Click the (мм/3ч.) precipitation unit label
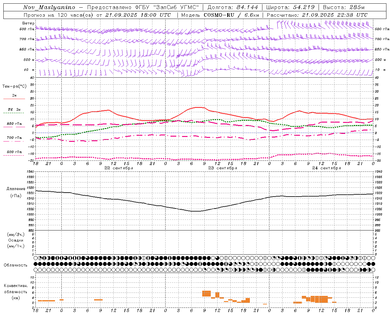Image resolution: width=391 pixels, height=313 pixels. (16, 234)
